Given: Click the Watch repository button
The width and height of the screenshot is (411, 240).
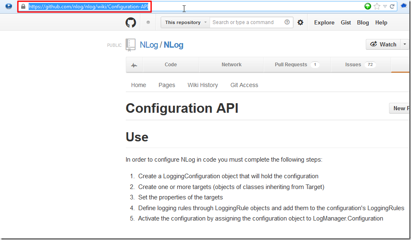Looking at the screenshot, I should point(383,44).
